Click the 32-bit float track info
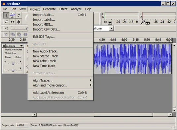The width and height of the screenshot is (177, 130). point(11,53)
